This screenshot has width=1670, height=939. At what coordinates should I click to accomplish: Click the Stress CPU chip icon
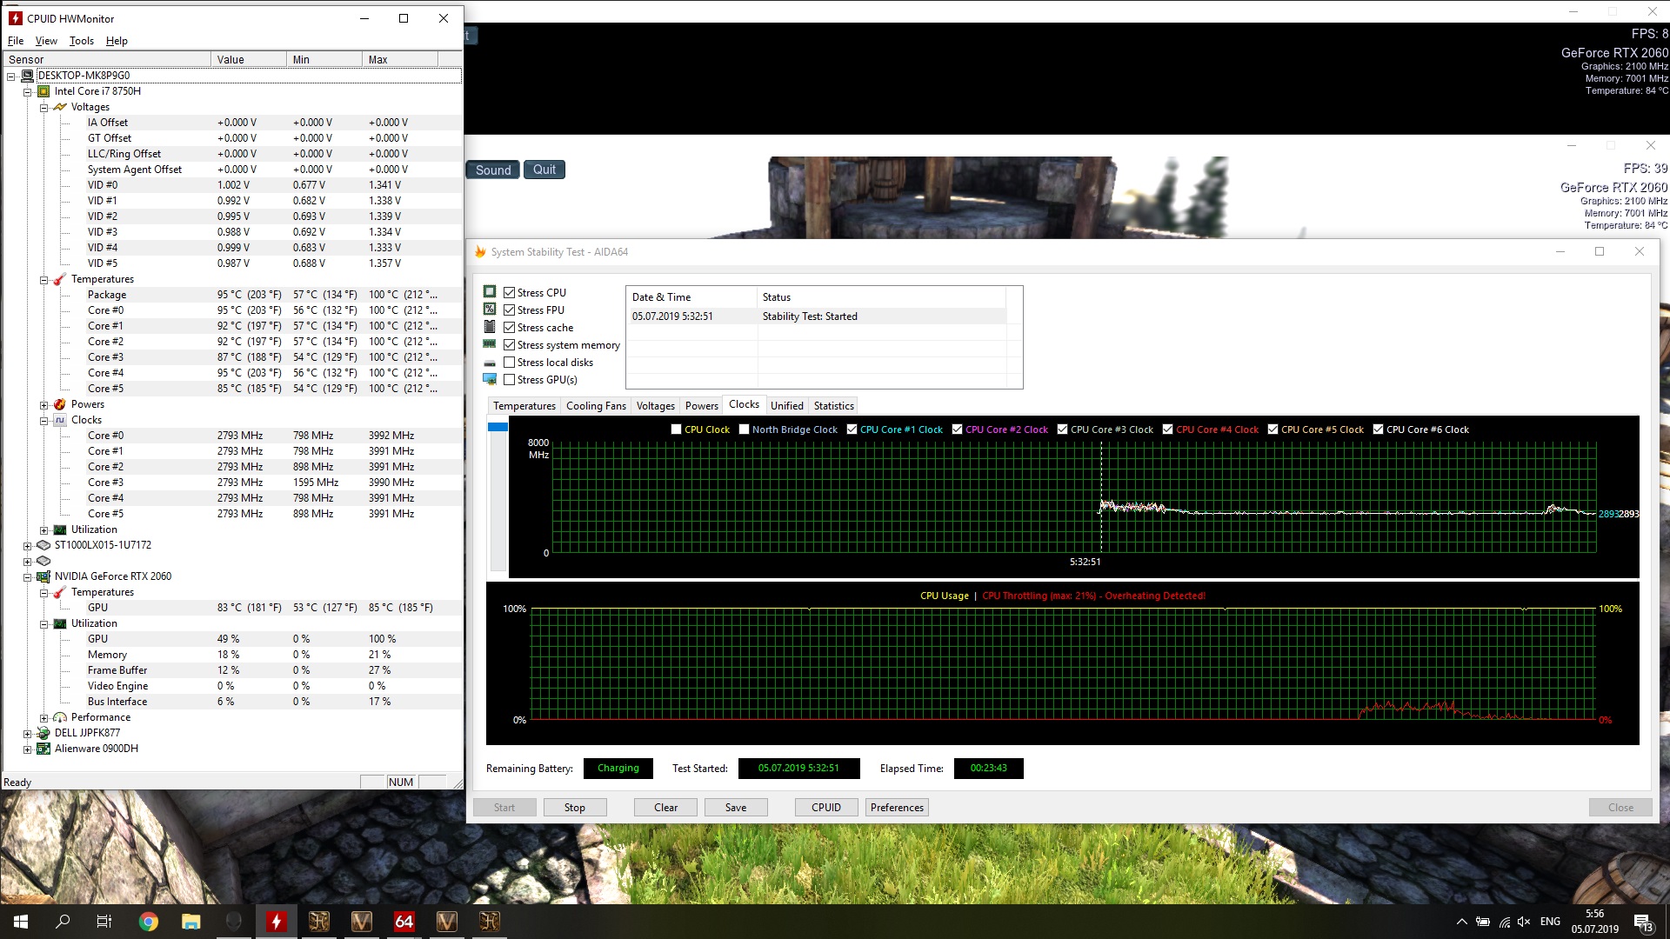pyautogui.click(x=490, y=292)
